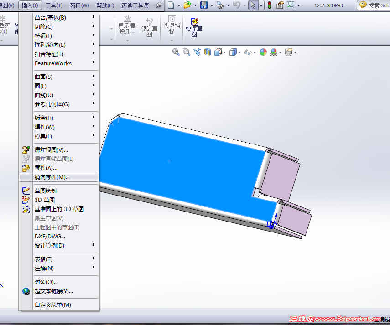This screenshot has height=325, width=390.
Task: Open the dropdown arrow next to Save
Action: pos(212,5)
